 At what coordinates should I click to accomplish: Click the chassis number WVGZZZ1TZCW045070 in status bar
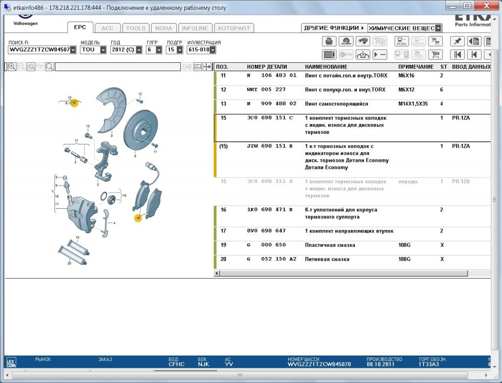[319, 364]
